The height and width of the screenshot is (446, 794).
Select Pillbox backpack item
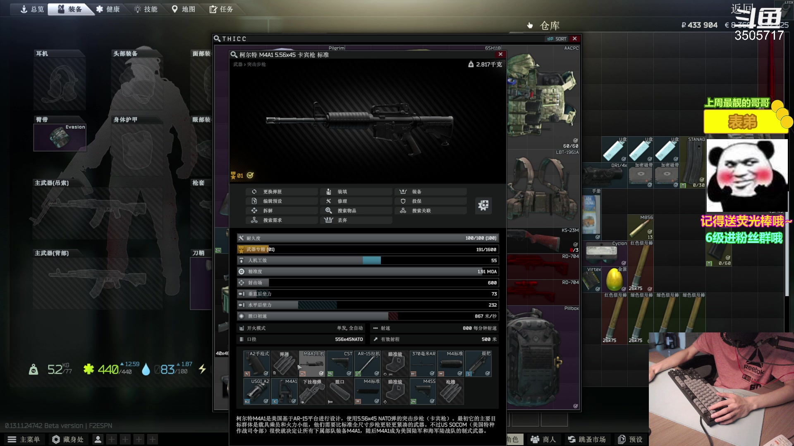tap(543, 357)
